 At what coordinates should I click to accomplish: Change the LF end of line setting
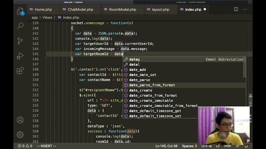pos(218,146)
